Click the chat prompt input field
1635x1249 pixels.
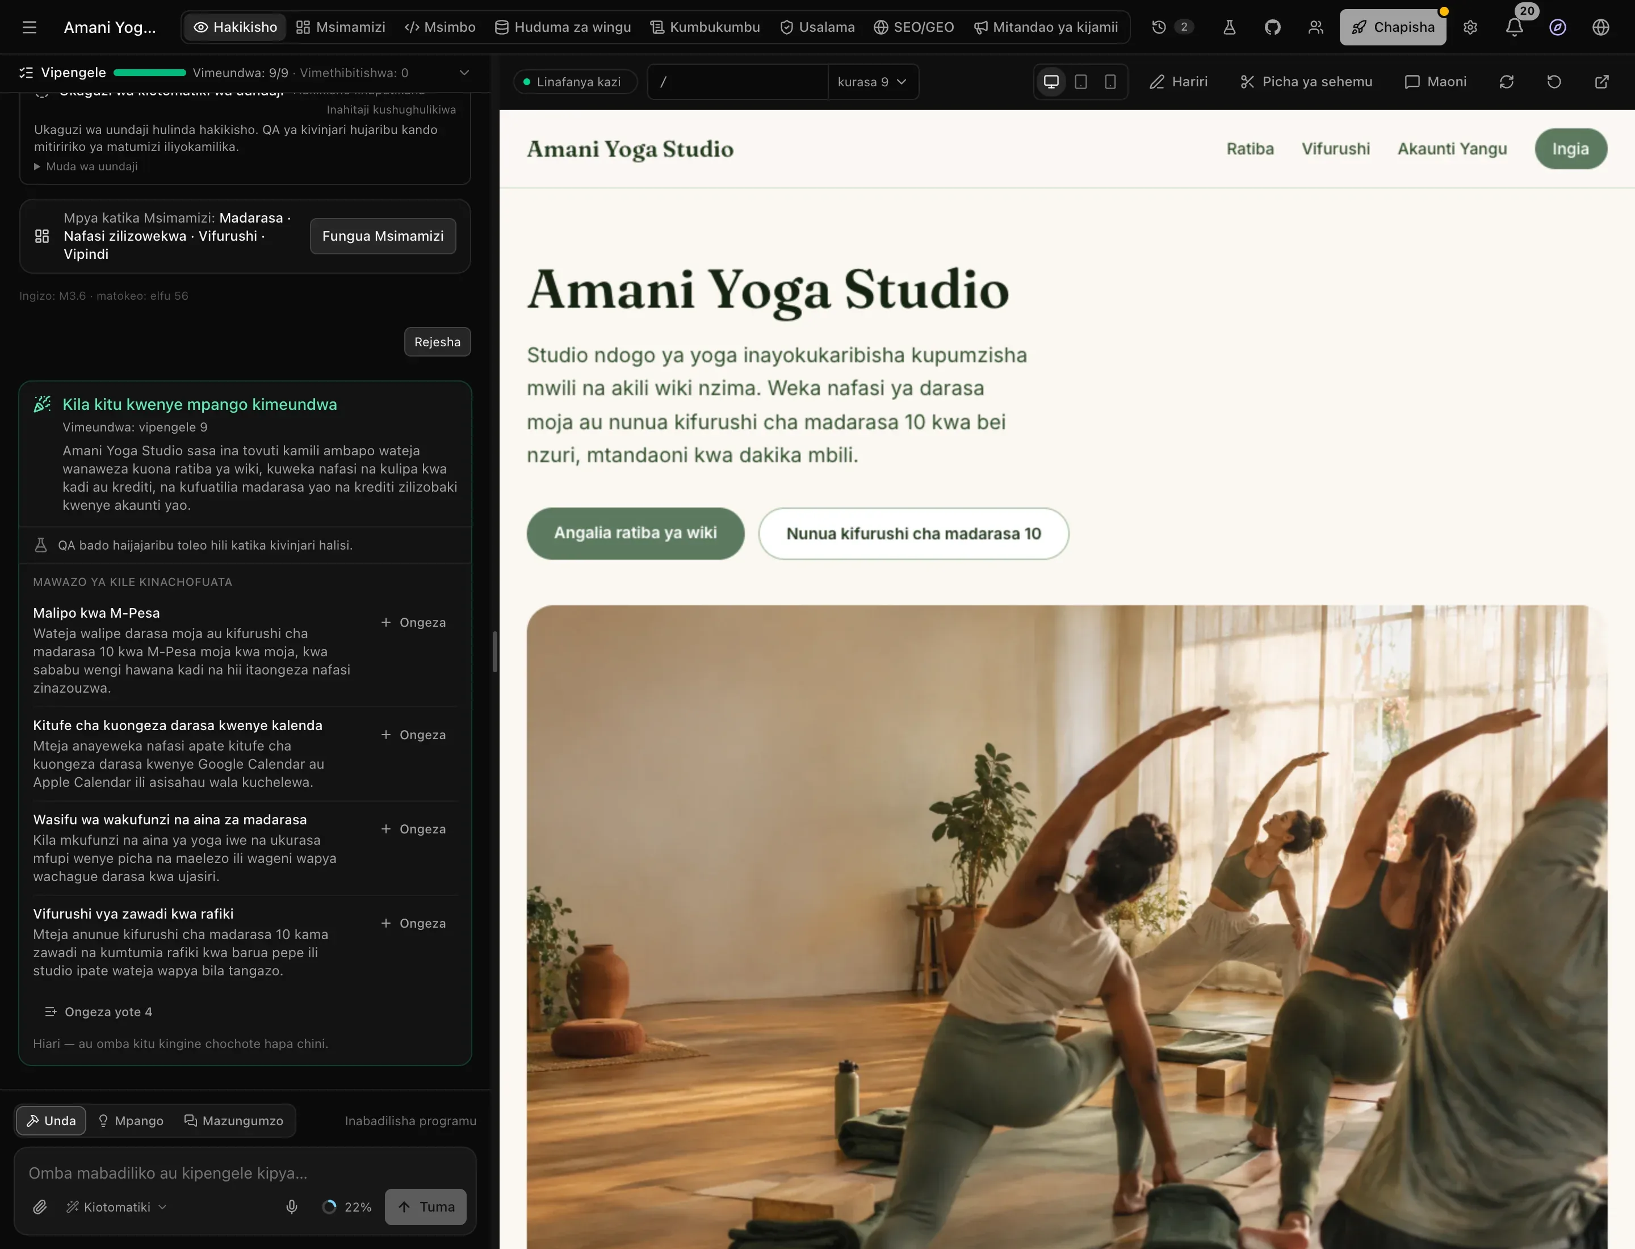coord(245,1172)
